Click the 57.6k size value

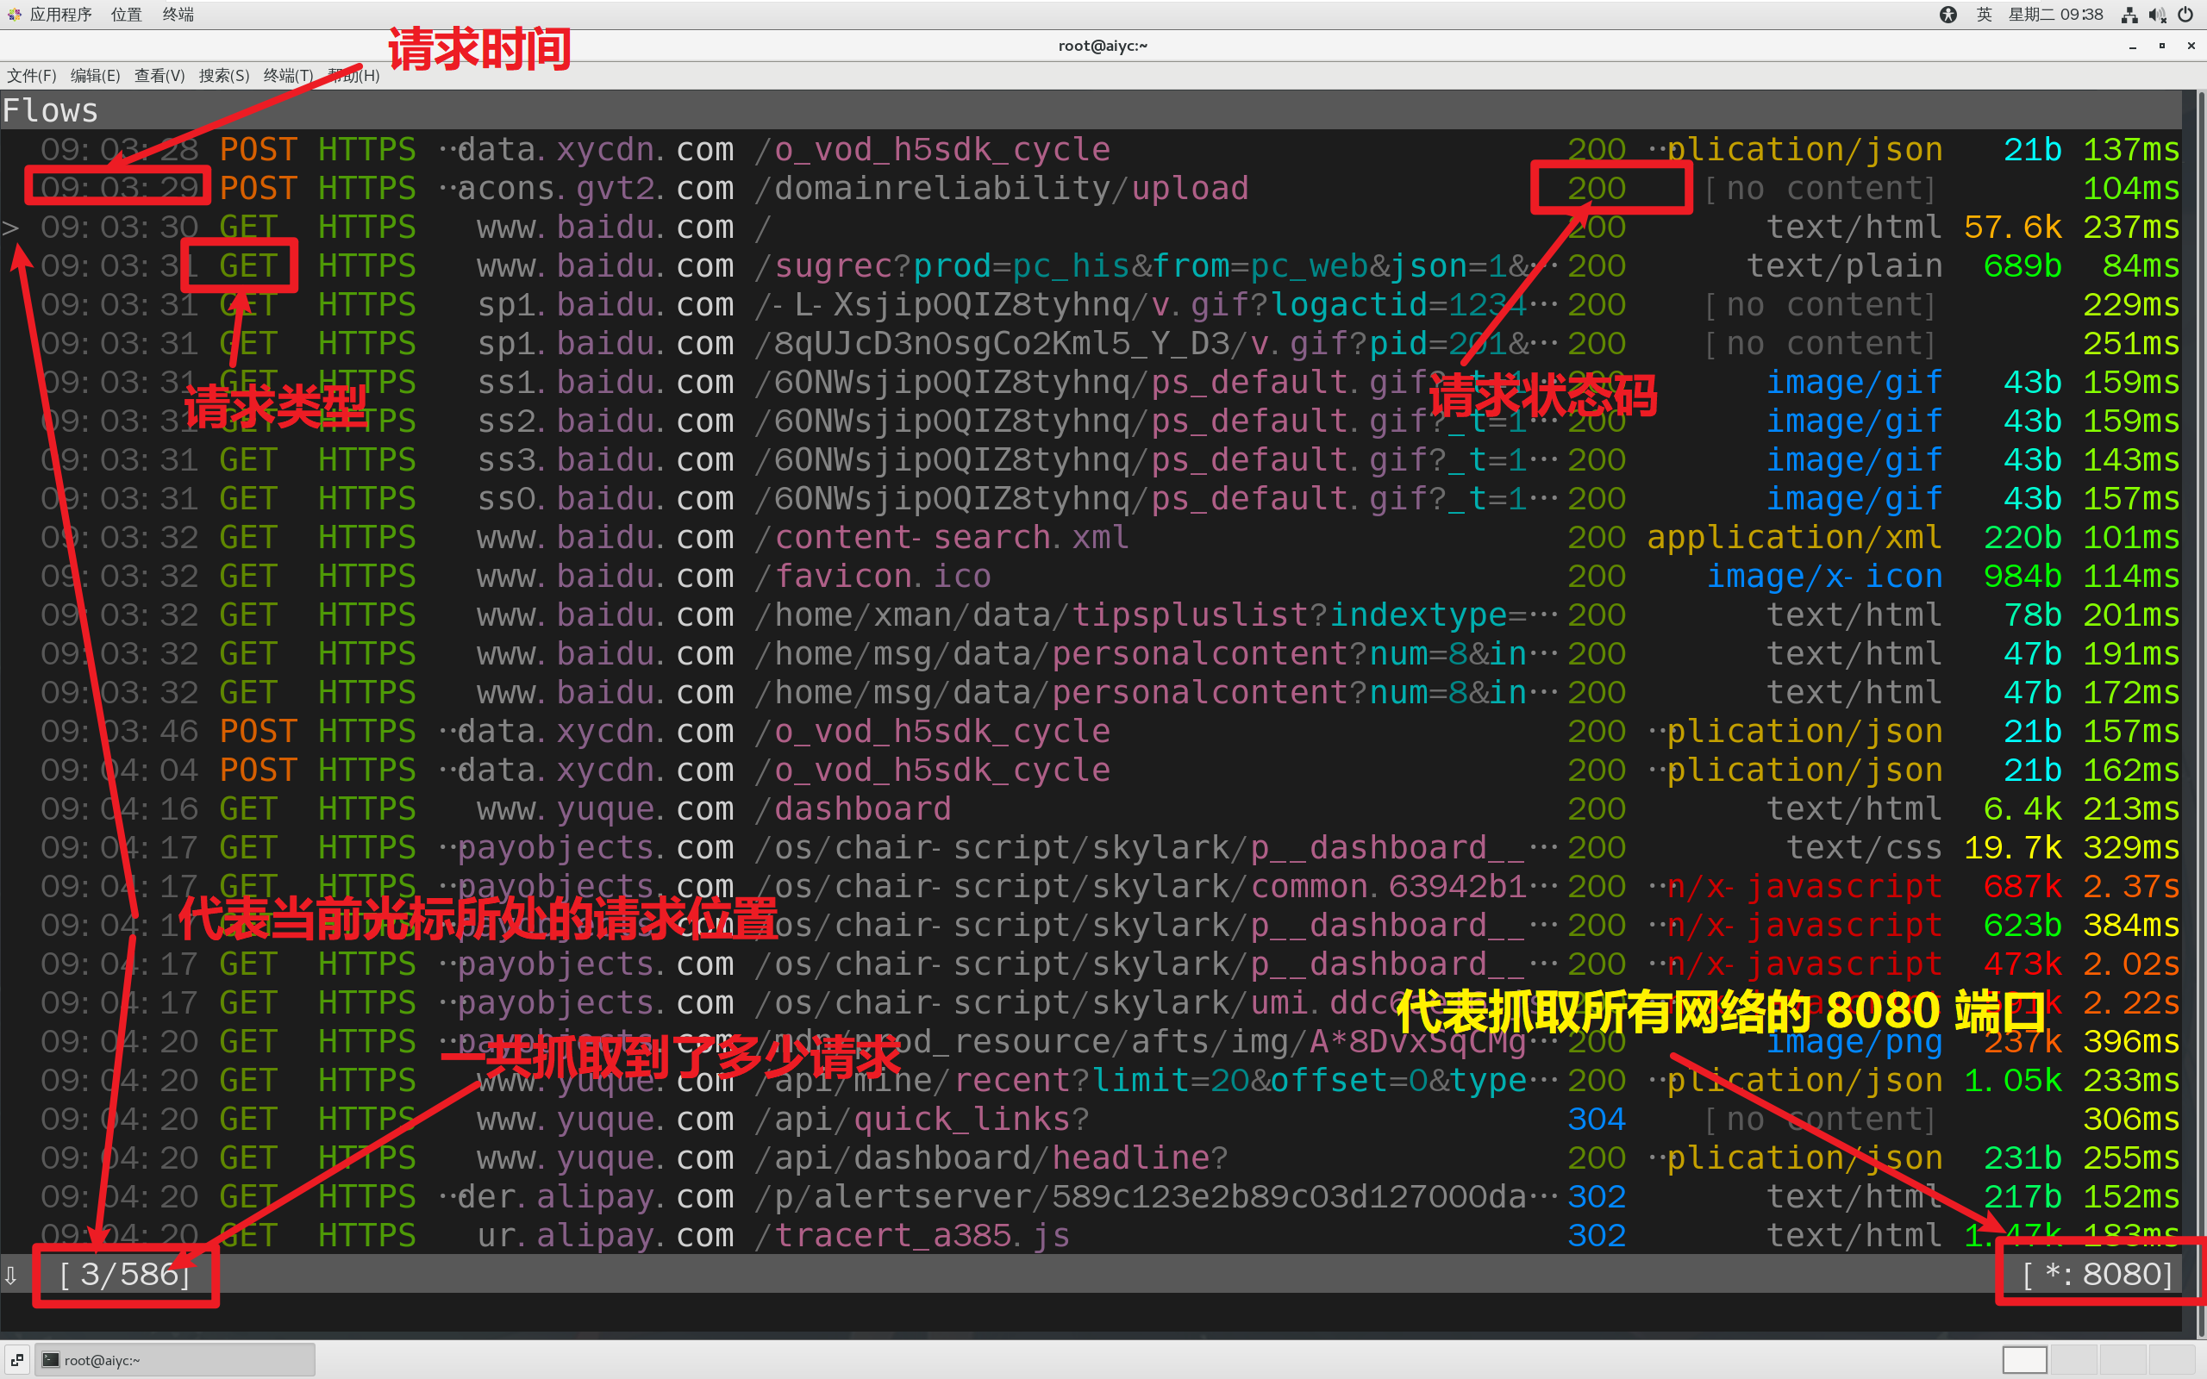2012,227
